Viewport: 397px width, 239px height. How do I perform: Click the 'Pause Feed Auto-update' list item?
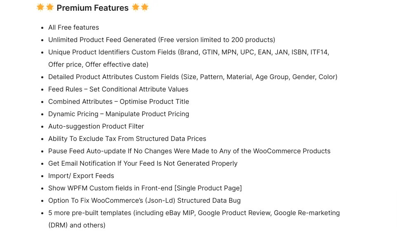pos(189,151)
